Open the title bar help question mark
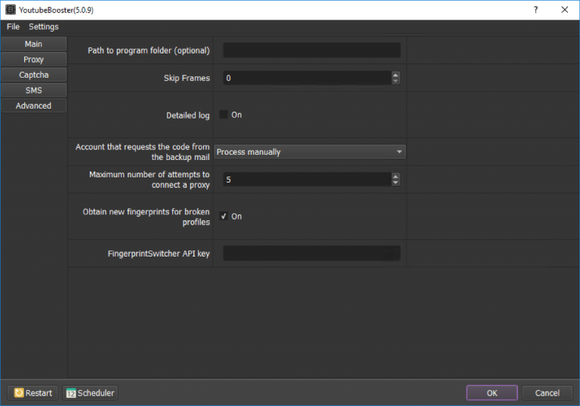580x406 pixels. coord(535,10)
